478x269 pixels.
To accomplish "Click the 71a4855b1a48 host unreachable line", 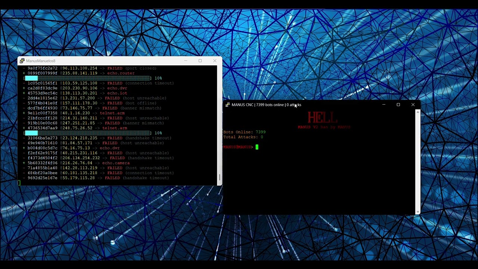I will point(96,168).
